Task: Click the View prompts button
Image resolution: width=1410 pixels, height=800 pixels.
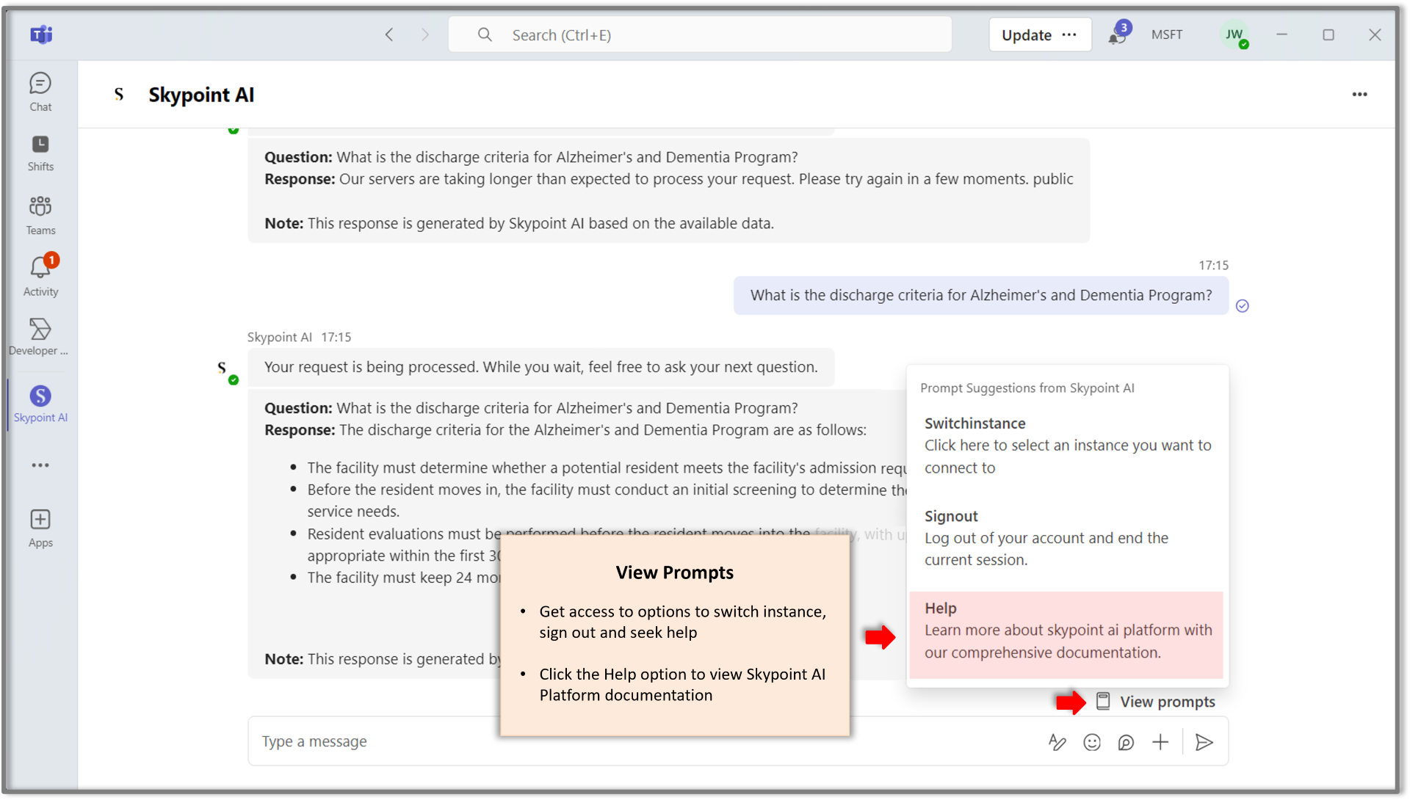Action: point(1156,702)
